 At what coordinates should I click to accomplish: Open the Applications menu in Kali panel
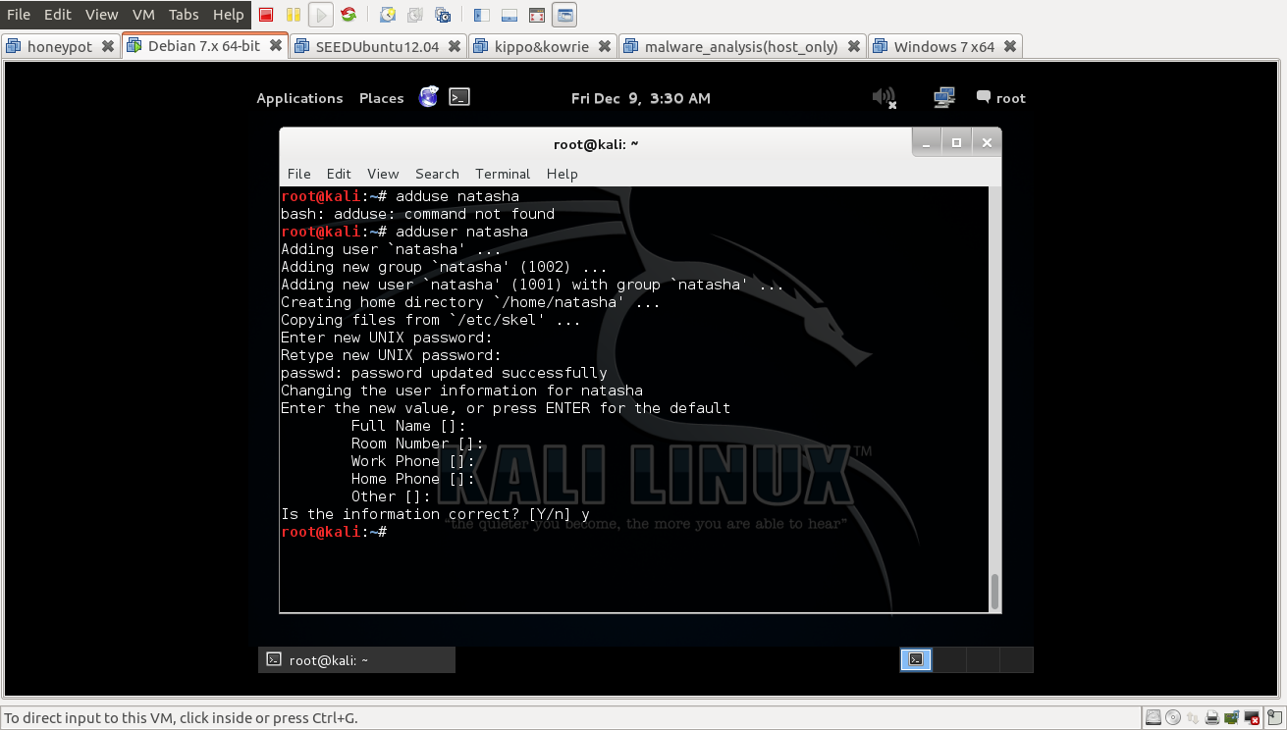tap(299, 98)
